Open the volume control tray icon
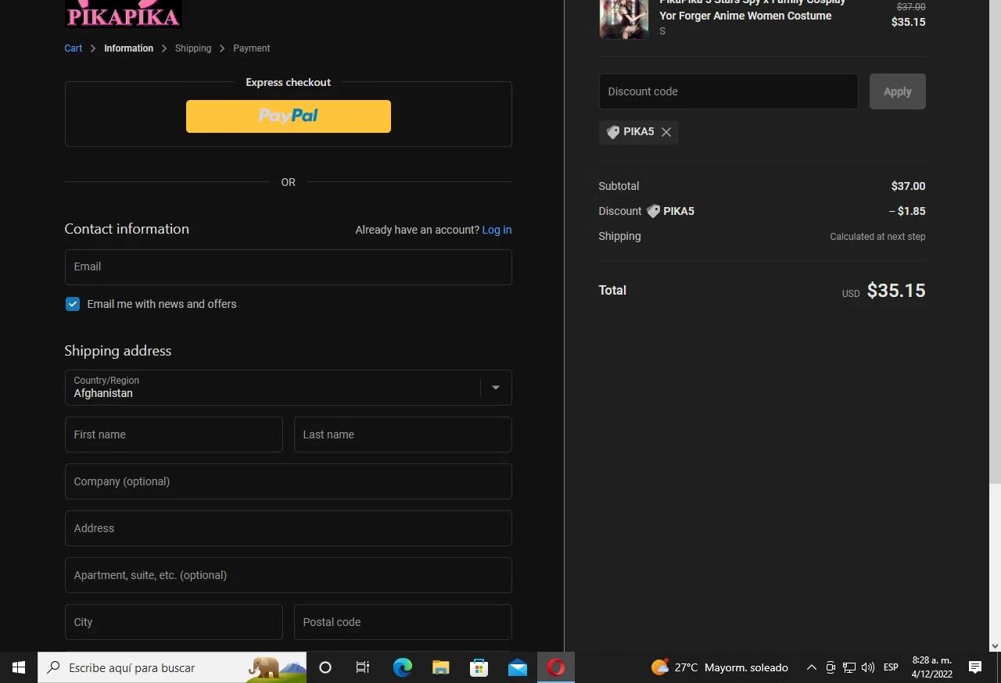The height and width of the screenshot is (683, 1001). [868, 667]
